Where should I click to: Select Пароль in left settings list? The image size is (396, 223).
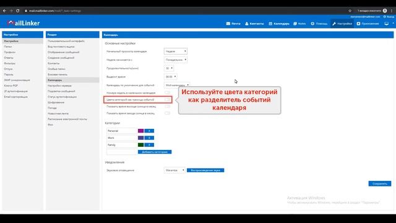(x=22, y=74)
